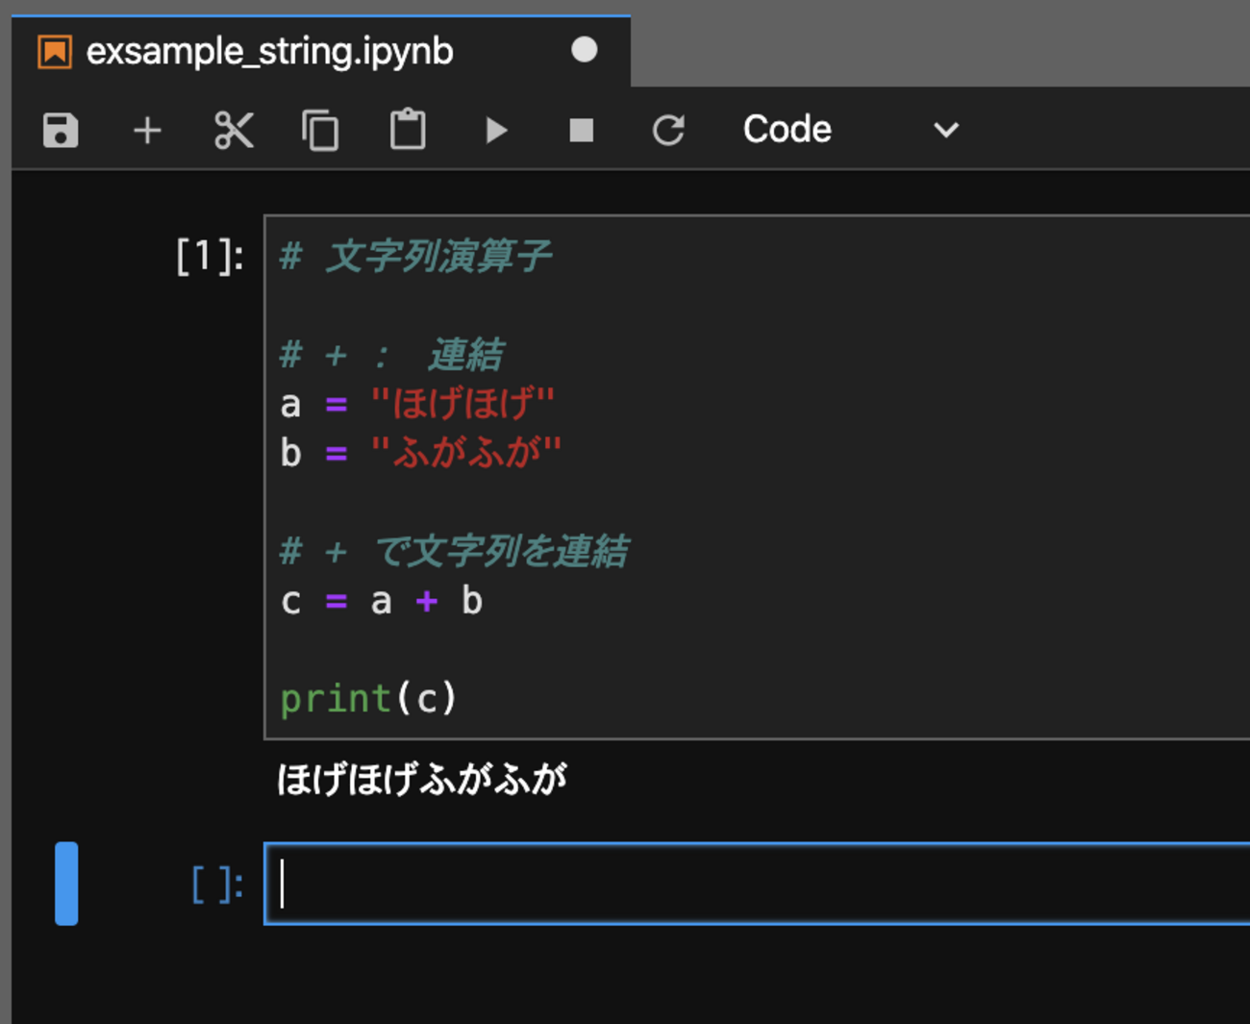Click the output text ほげほげふがふが
This screenshot has height=1024, width=1250.
[421, 779]
